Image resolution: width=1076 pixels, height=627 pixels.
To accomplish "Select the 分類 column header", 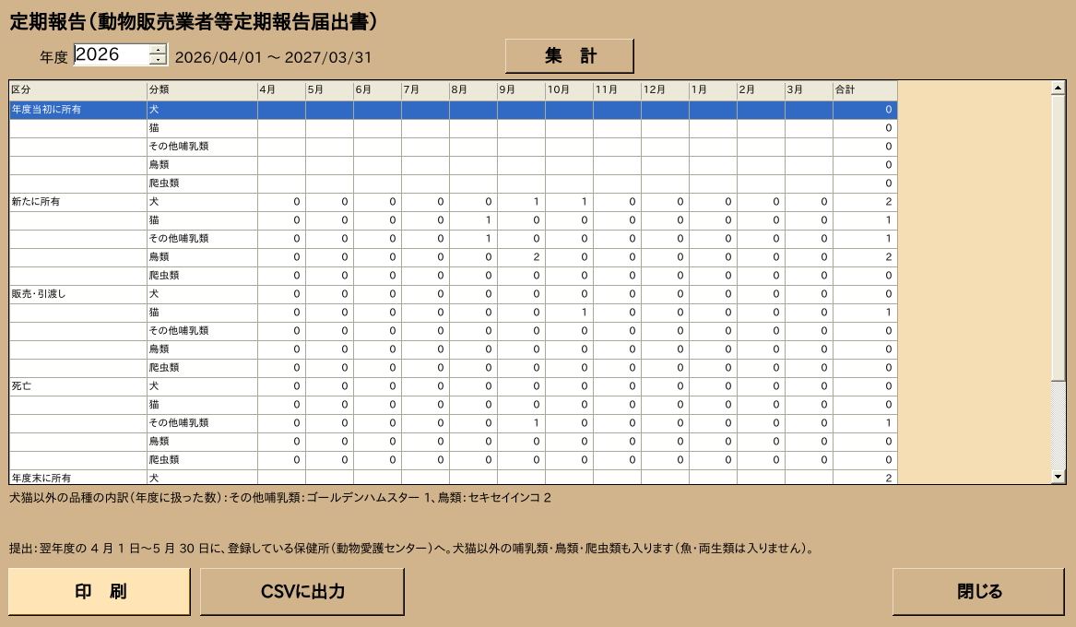I will click(x=203, y=89).
